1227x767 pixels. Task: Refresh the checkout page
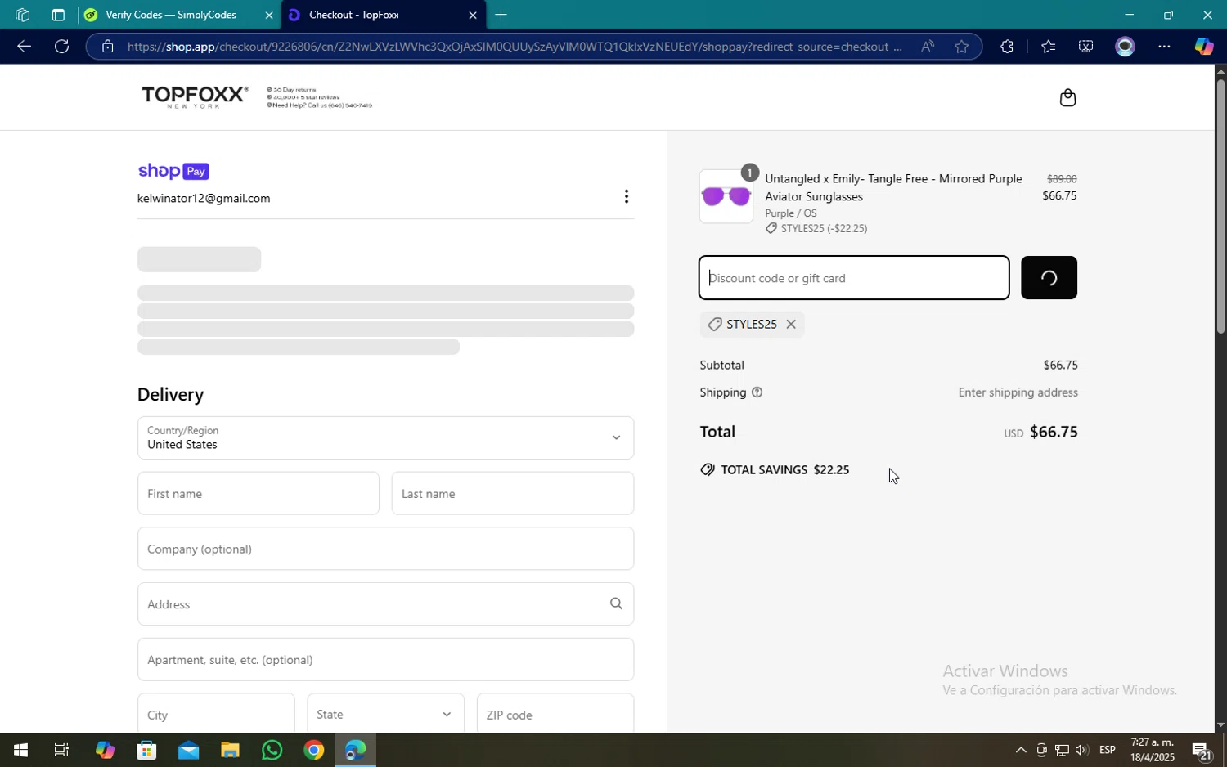(61, 47)
